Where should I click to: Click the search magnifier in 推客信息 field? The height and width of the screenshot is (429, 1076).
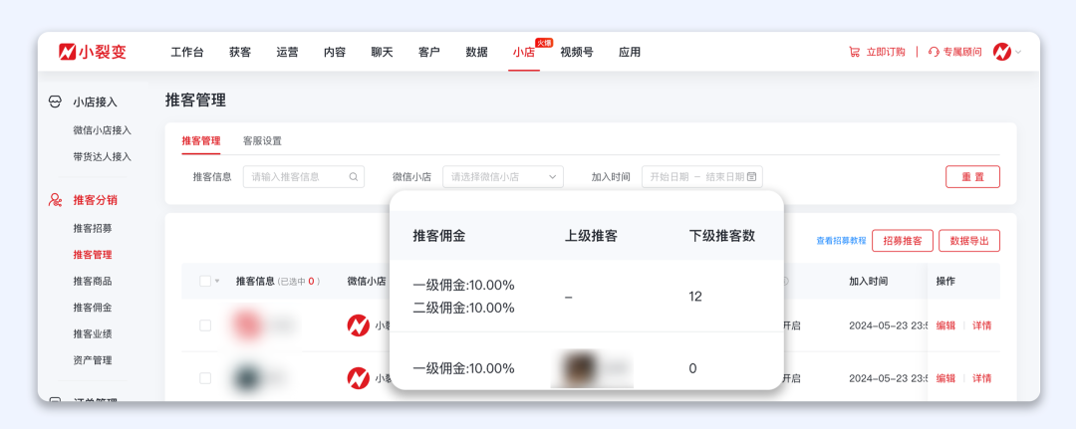click(354, 177)
